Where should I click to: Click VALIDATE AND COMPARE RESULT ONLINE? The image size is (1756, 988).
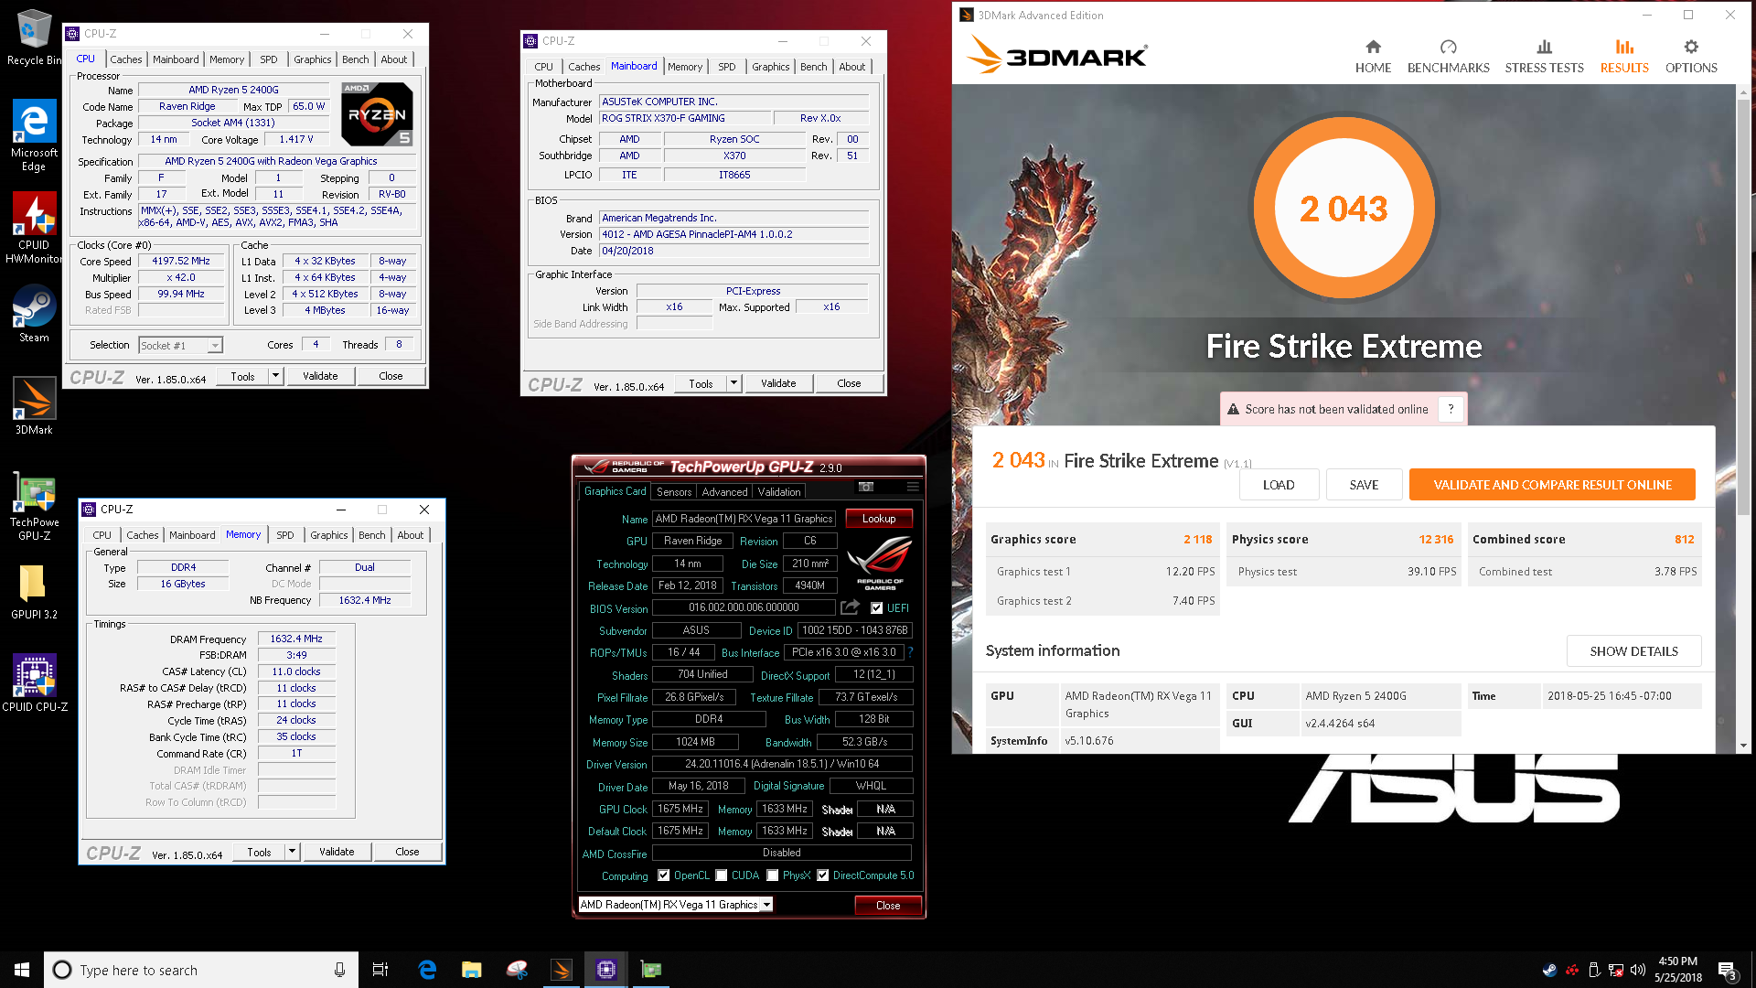(1552, 485)
